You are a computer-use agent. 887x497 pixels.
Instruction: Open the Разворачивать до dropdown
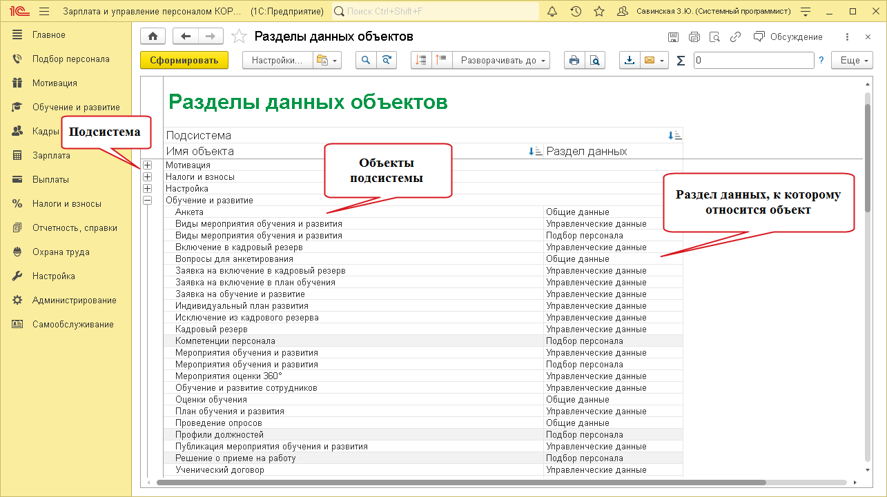pos(503,61)
